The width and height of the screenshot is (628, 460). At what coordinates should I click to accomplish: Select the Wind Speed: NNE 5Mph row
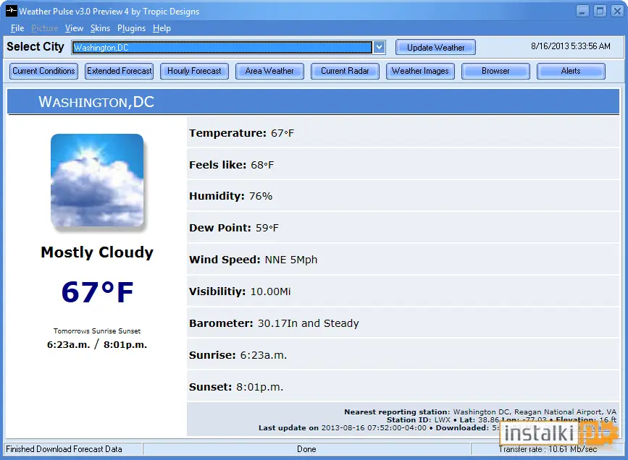(x=403, y=260)
